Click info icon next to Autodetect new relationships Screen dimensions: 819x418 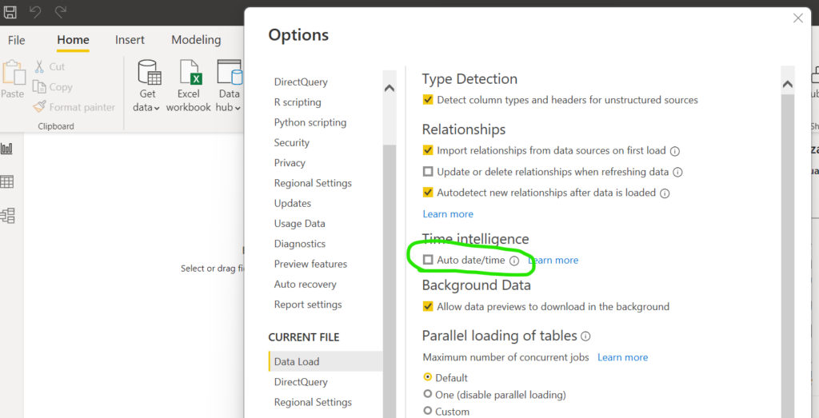pos(665,193)
